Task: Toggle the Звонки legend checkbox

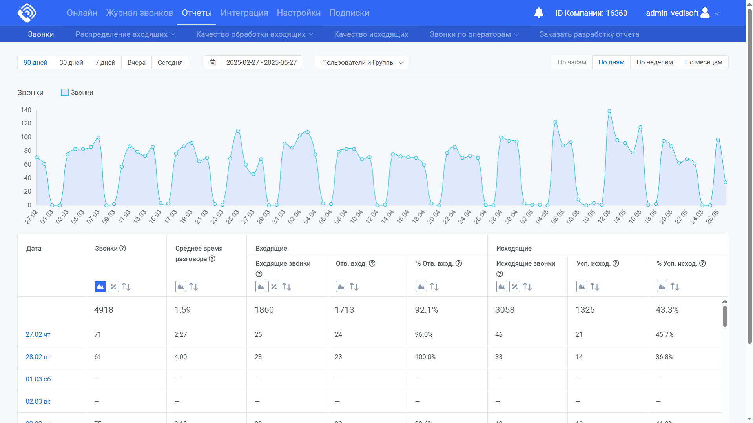Action: point(65,93)
